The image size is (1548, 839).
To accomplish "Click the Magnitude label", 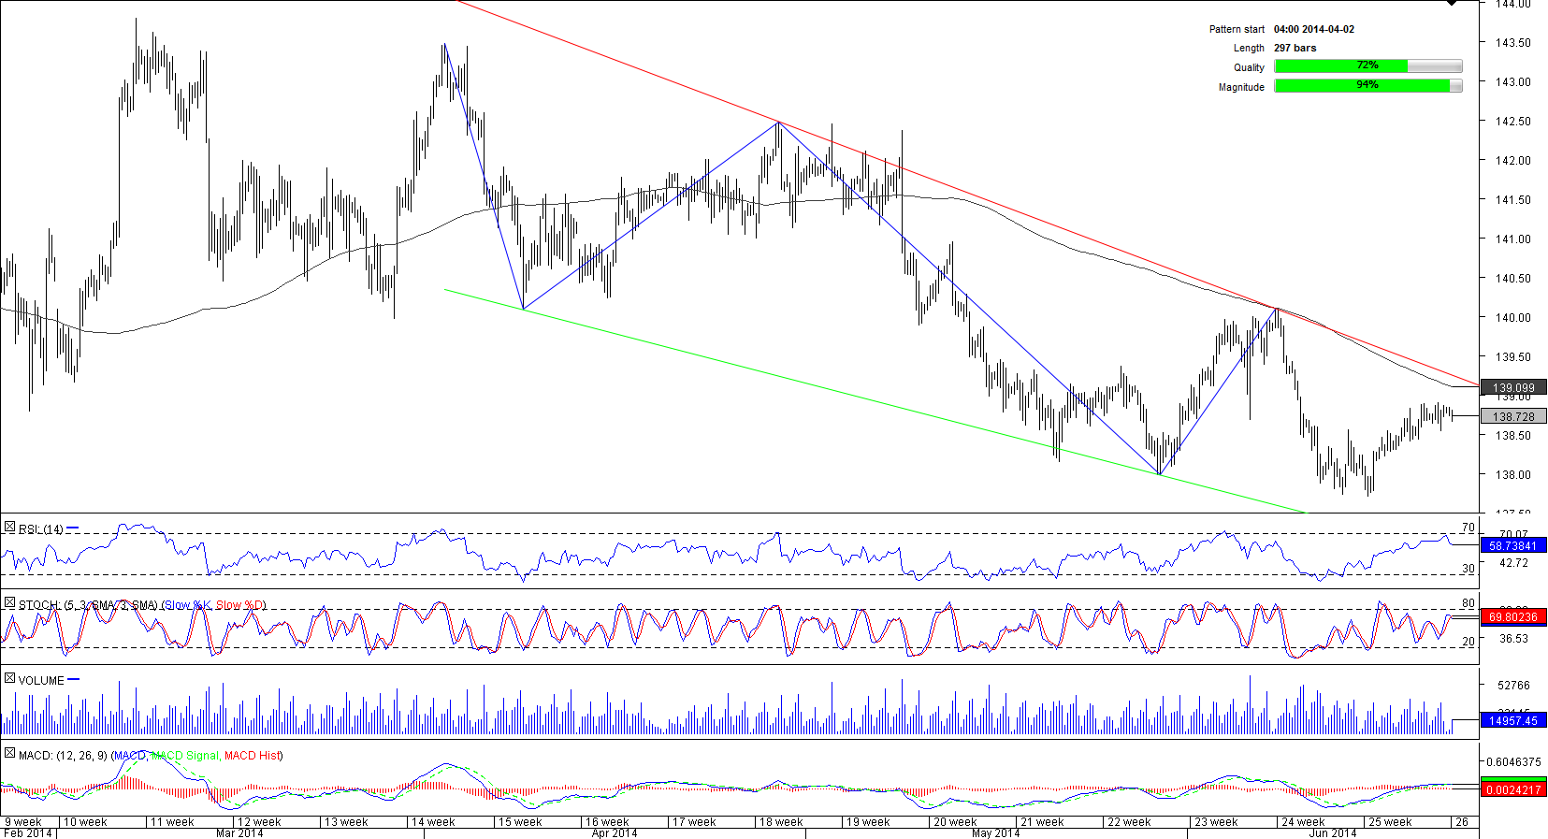I will click(x=1241, y=87).
